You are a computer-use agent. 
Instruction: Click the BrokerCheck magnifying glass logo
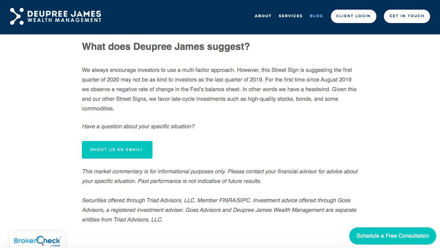point(40,240)
